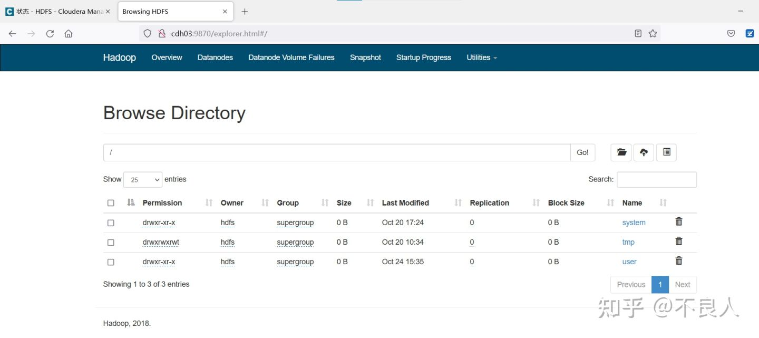
Task: Reload the page with the refresh icon
Action: tap(50, 33)
